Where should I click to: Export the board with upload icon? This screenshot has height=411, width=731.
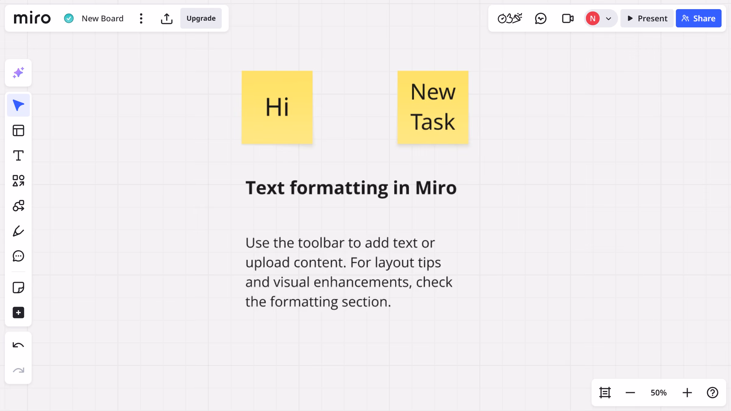(167, 19)
